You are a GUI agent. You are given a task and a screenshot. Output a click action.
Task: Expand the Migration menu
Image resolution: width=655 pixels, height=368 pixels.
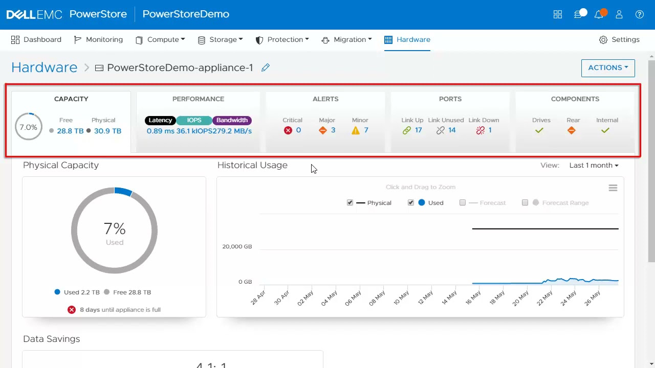346,40
